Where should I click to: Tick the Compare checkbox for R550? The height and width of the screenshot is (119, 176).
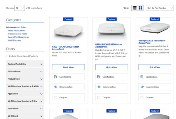[99, 97]
